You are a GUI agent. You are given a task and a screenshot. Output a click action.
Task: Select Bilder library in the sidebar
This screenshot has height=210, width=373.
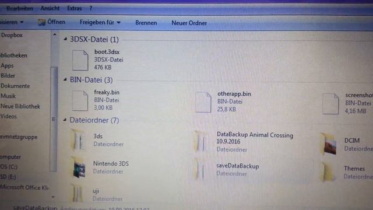(8, 76)
